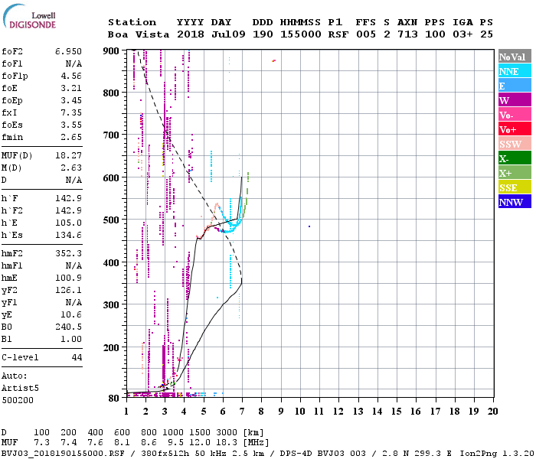The width and height of the screenshot is (536, 459).
Task: Select the NoVal gray legend swatch
Action: coord(515,57)
